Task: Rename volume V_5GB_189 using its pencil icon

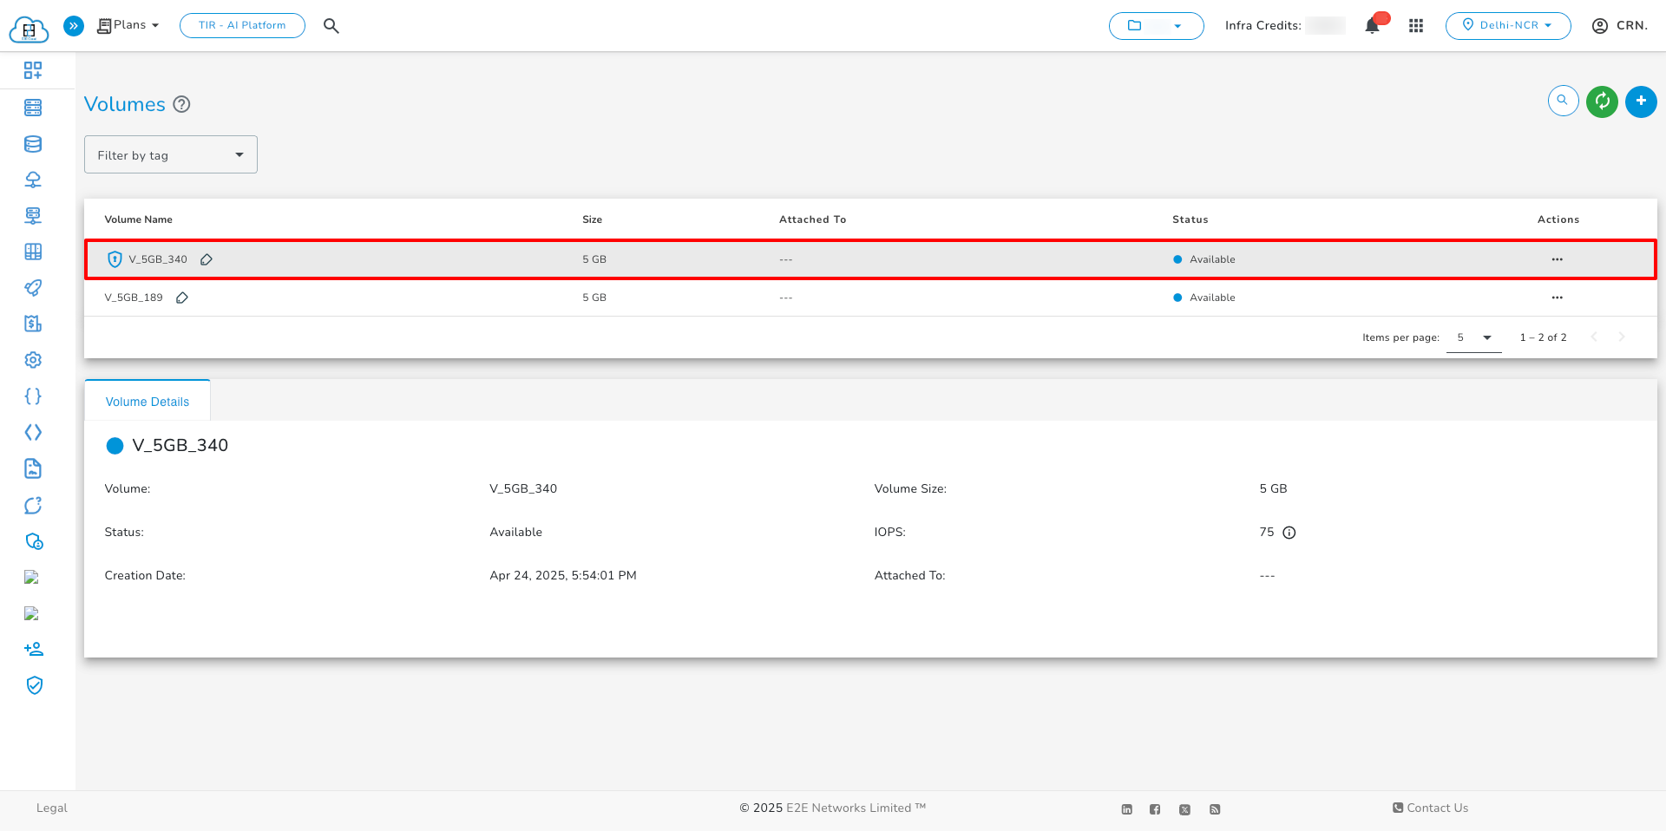Action: pos(182,297)
